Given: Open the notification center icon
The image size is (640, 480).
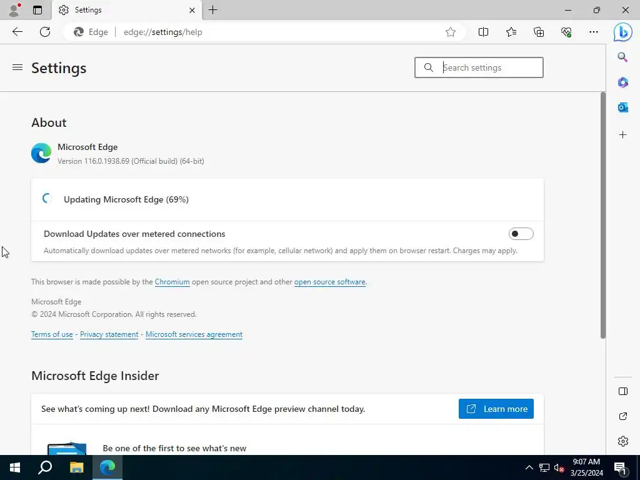Looking at the screenshot, I should point(620,467).
